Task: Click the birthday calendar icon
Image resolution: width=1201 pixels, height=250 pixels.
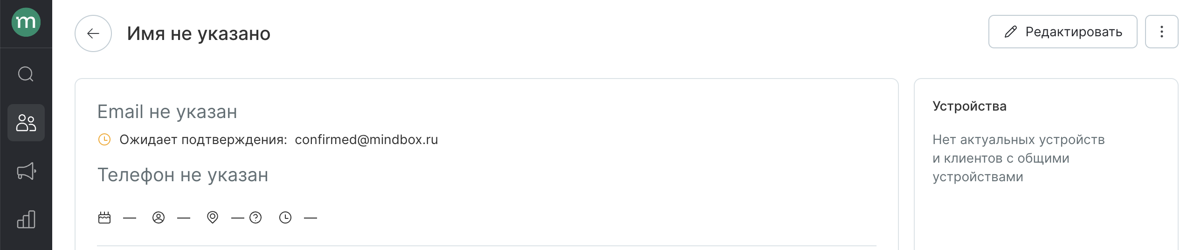Action: pos(104,217)
